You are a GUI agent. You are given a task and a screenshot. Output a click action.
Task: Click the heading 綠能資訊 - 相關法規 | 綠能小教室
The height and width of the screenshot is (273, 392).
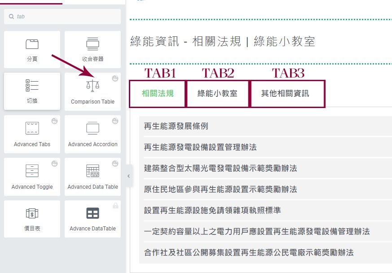[223, 41]
